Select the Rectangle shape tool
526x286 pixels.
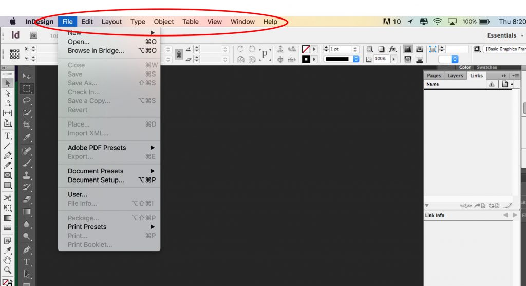[x=7, y=185]
